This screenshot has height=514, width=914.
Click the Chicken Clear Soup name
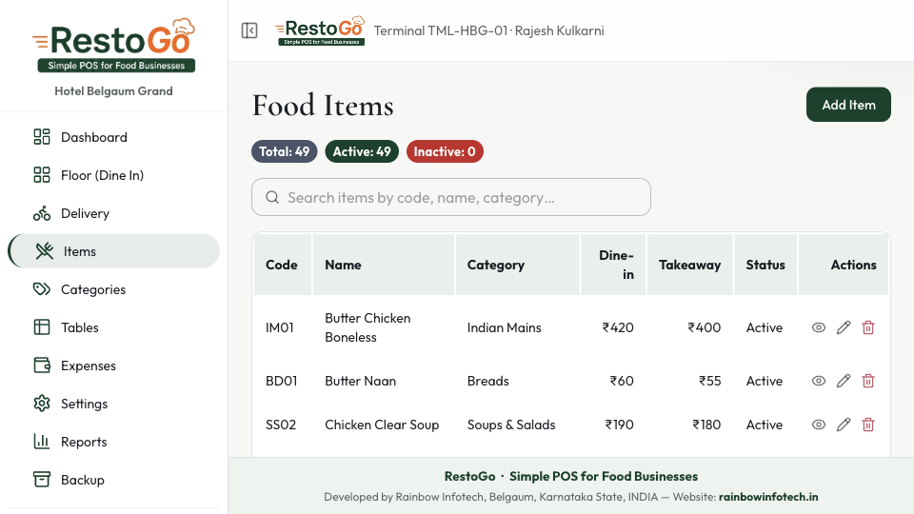click(x=382, y=425)
